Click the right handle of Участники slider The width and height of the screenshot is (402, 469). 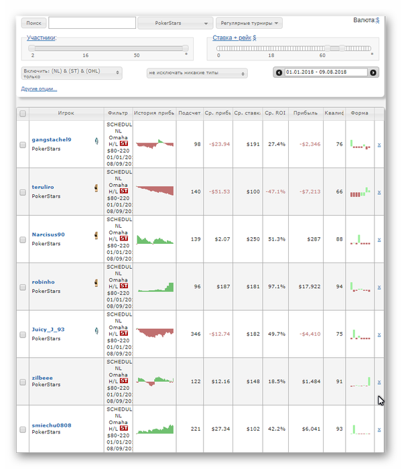click(186, 48)
